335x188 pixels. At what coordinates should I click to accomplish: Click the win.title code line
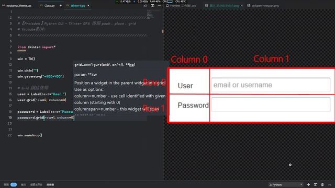pyautogui.click(x=28, y=70)
